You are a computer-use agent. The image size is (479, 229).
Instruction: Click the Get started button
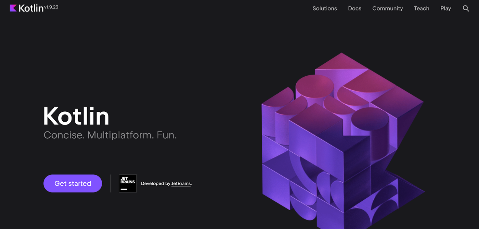(73, 183)
